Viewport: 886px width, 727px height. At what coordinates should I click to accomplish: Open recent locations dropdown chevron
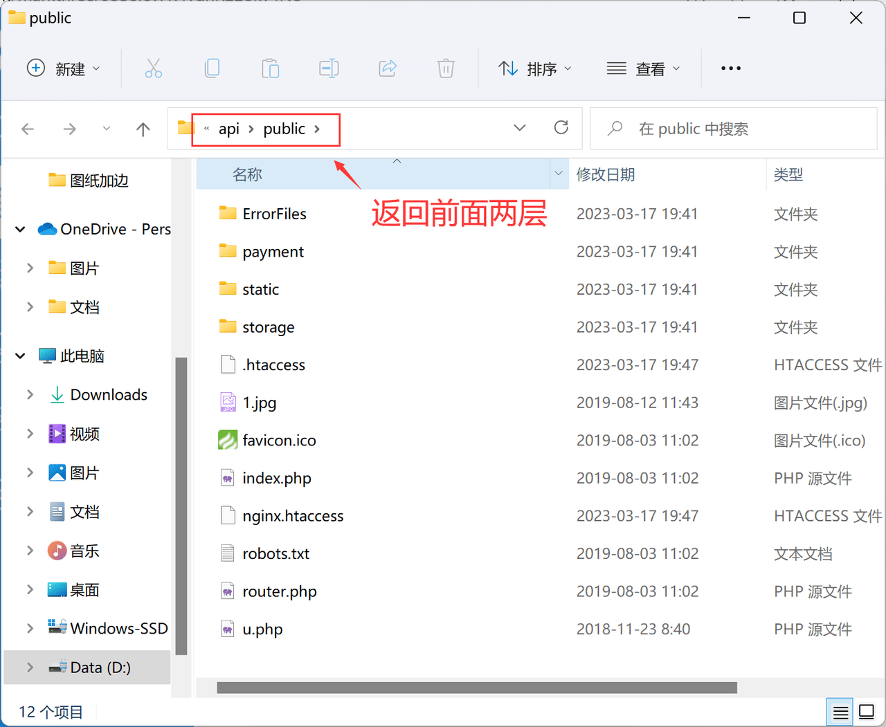(x=106, y=129)
